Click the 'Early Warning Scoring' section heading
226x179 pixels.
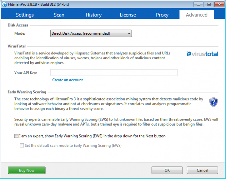click(x=27, y=92)
